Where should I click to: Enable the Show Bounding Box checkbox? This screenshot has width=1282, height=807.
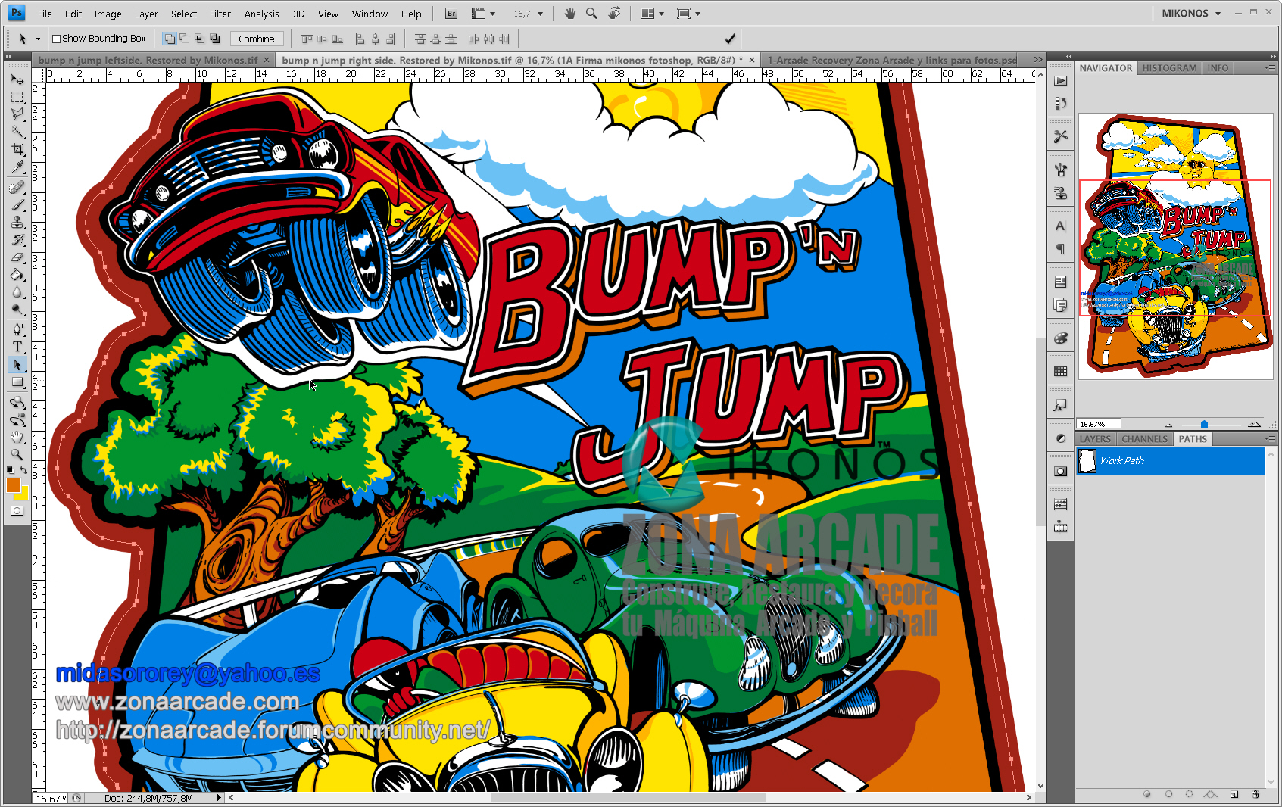point(56,38)
